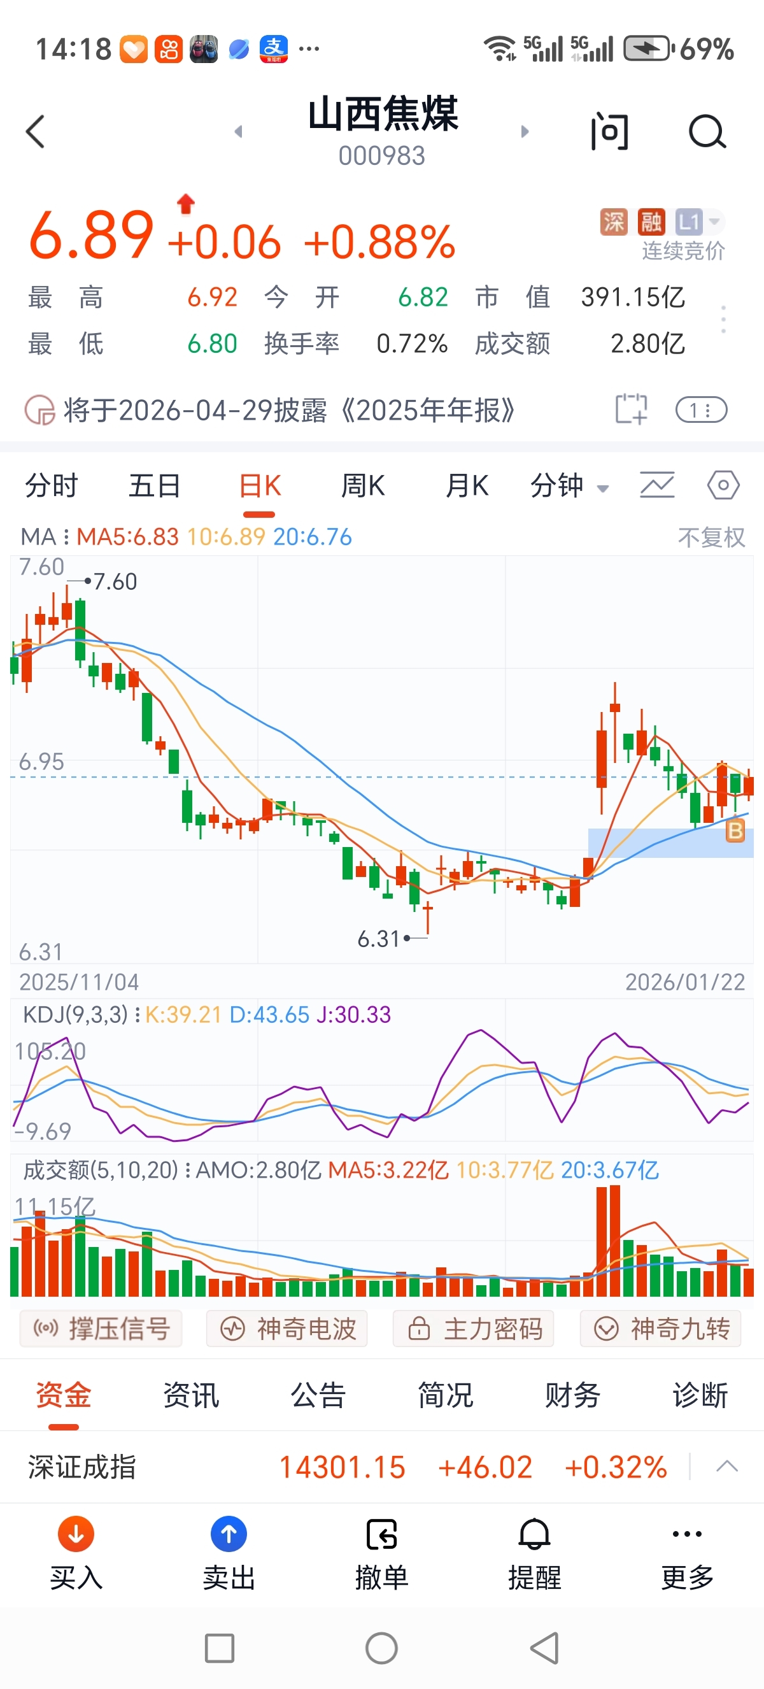Tap the 提醒 alert bell icon
The height and width of the screenshot is (1689, 764).
tap(535, 1534)
